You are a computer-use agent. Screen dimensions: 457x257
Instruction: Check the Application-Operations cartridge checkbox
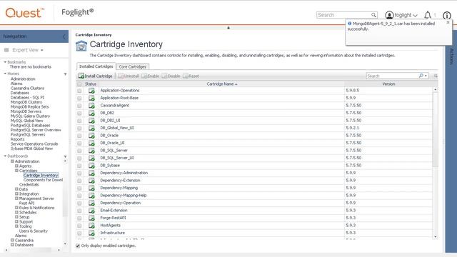pos(79,91)
